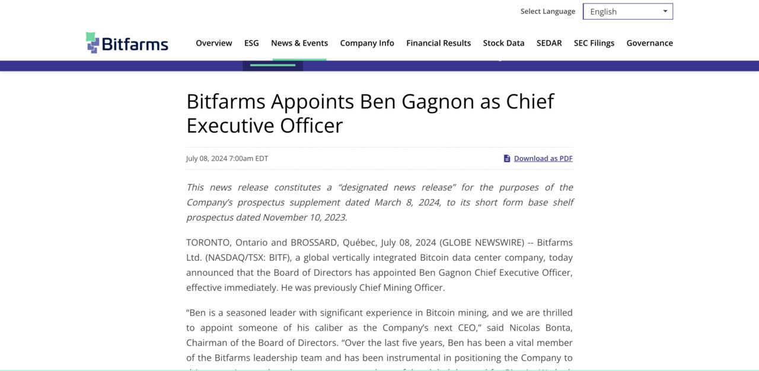This screenshot has height=371, width=759.
Task: Click the Bitfarms logo icon
Action: [92, 42]
